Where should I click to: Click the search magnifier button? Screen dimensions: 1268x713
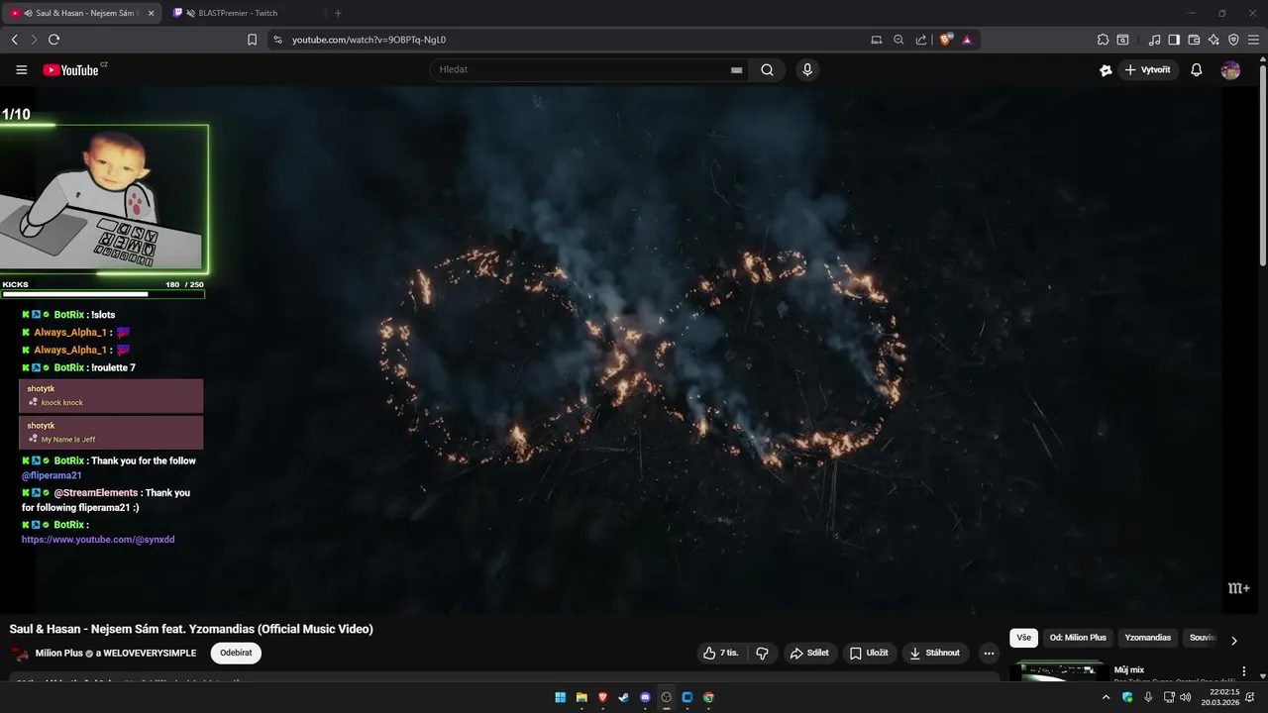click(x=767, y=70)
